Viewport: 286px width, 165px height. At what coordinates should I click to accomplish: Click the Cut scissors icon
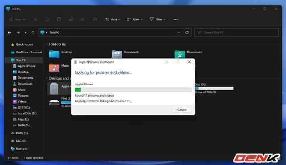click(35, 20)
